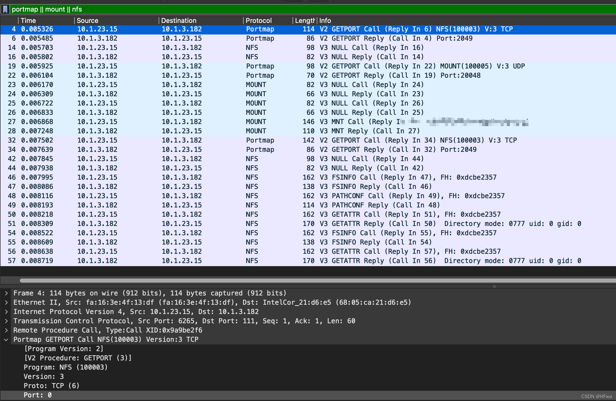Screen dimensions: 616x401
Task: Select the Port: 0 field
Action: pos(38,395)
